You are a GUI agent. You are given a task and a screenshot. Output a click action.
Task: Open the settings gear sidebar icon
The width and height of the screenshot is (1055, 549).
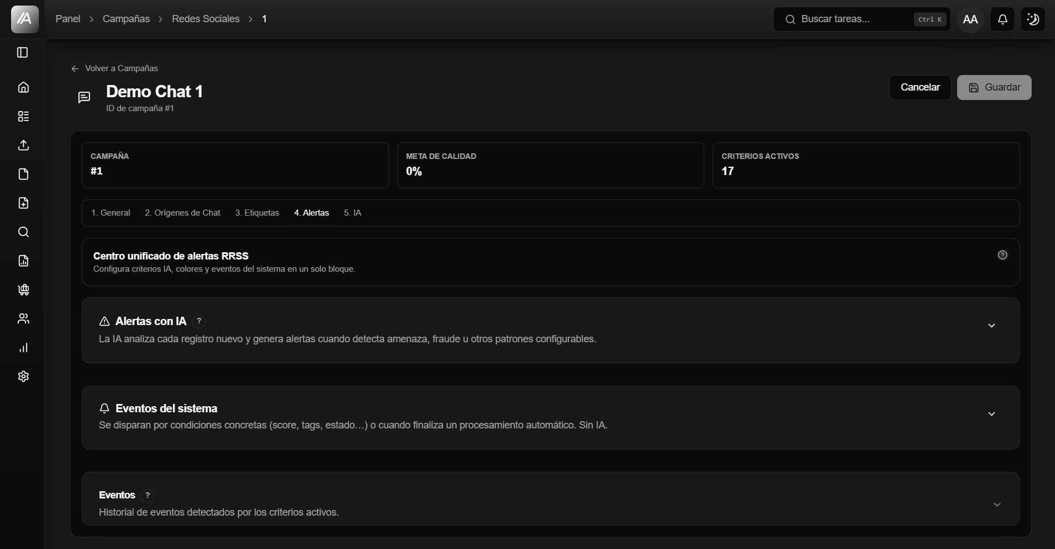tap(23, 376)
